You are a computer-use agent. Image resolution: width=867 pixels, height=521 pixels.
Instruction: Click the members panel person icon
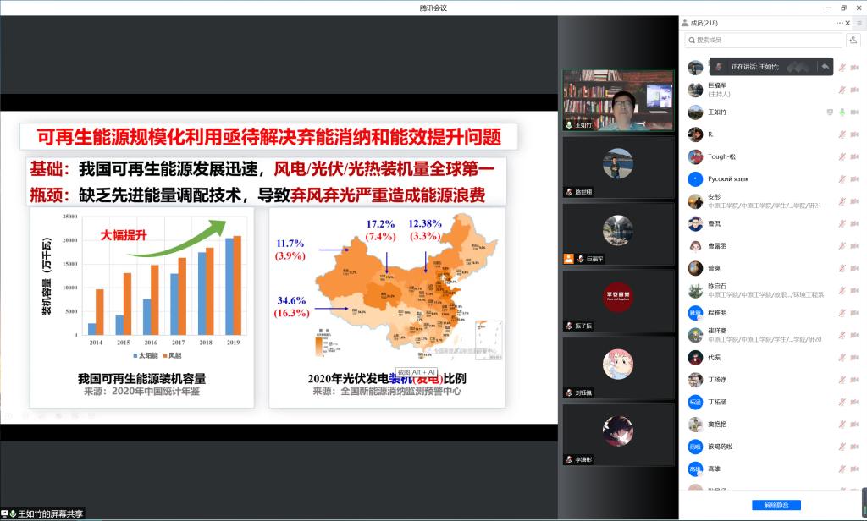click(x=684, y=23)
